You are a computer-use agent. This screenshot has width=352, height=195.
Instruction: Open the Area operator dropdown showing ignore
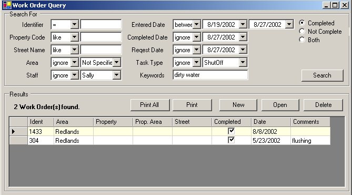click(74, 63)
